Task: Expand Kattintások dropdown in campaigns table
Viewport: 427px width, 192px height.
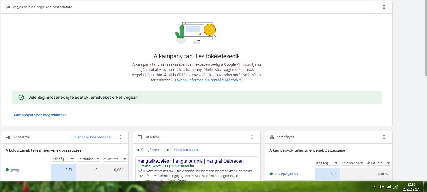Action: [362, 163]
